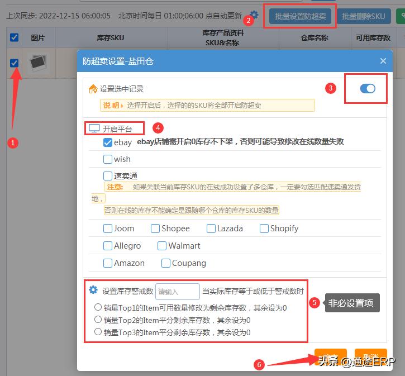405x376 pixels.
Task: Click the monitor icon beside 开启平台
Action: [x=94, y=128]
